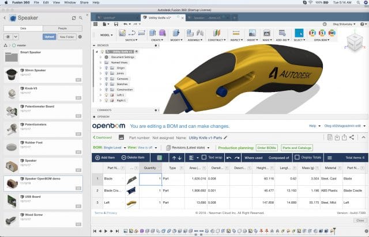Click the OpenBOM share icon
This screenshot has height=237, width=369.
[352, 137]
